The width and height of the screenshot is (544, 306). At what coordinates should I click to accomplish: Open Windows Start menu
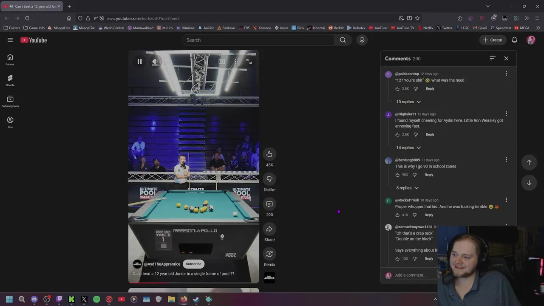pos(9,299)
